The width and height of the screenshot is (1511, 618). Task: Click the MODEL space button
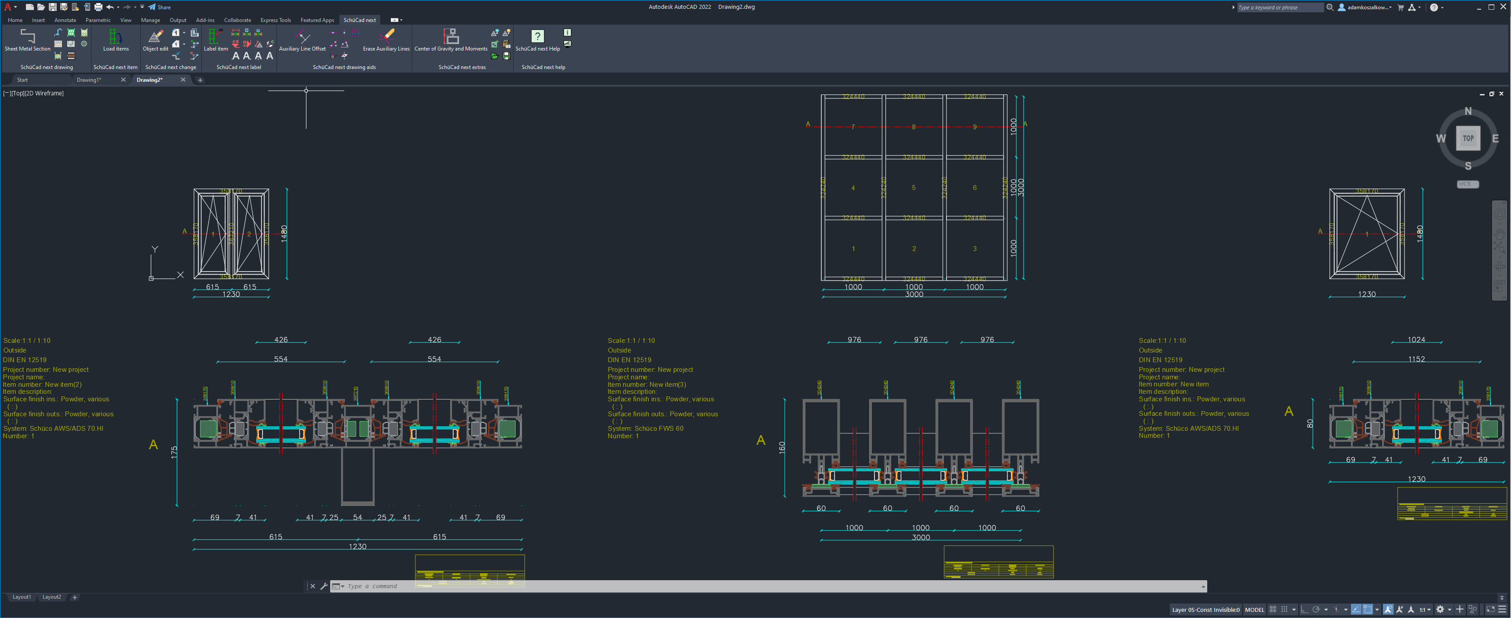(x=1255, y=610)
